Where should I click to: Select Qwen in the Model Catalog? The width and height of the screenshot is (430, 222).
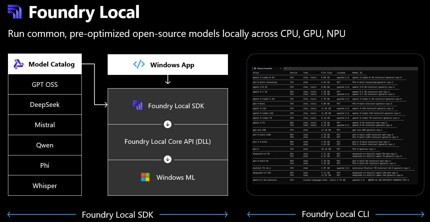point(45,145)
